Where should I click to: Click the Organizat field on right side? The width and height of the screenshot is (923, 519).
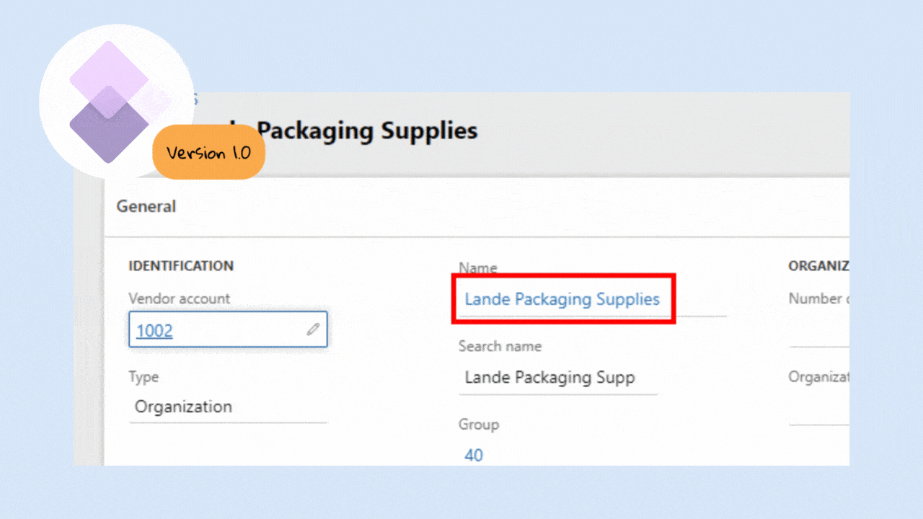pyautogui.click(x=818, y=409)
